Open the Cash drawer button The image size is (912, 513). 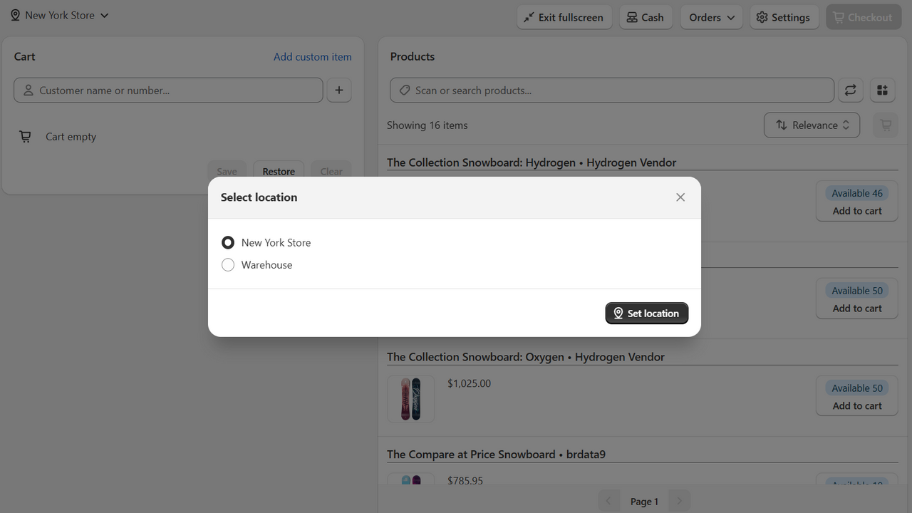pos(646,17)
